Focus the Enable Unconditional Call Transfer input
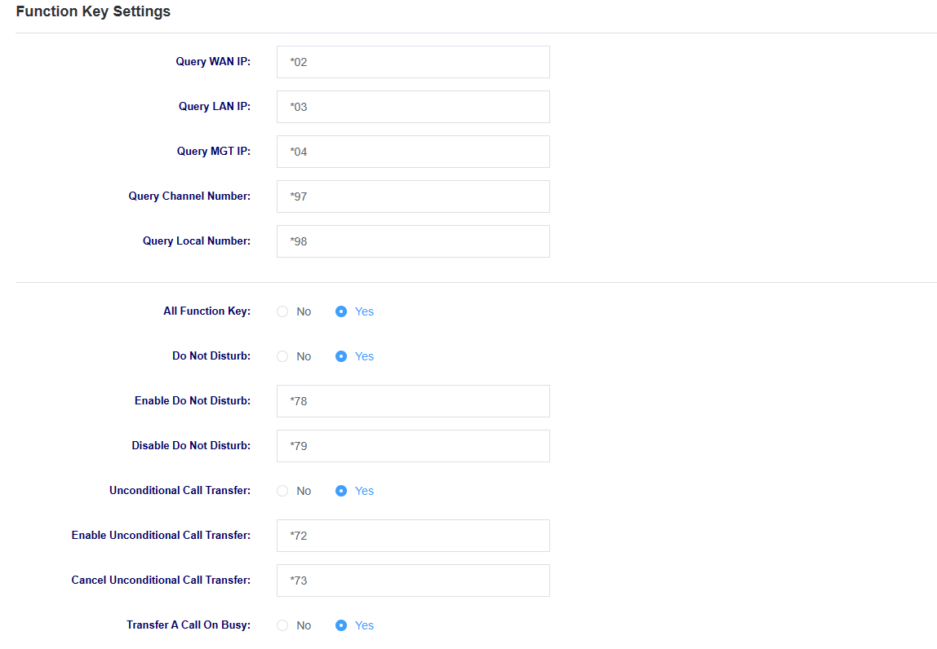 tap(413, 536)
